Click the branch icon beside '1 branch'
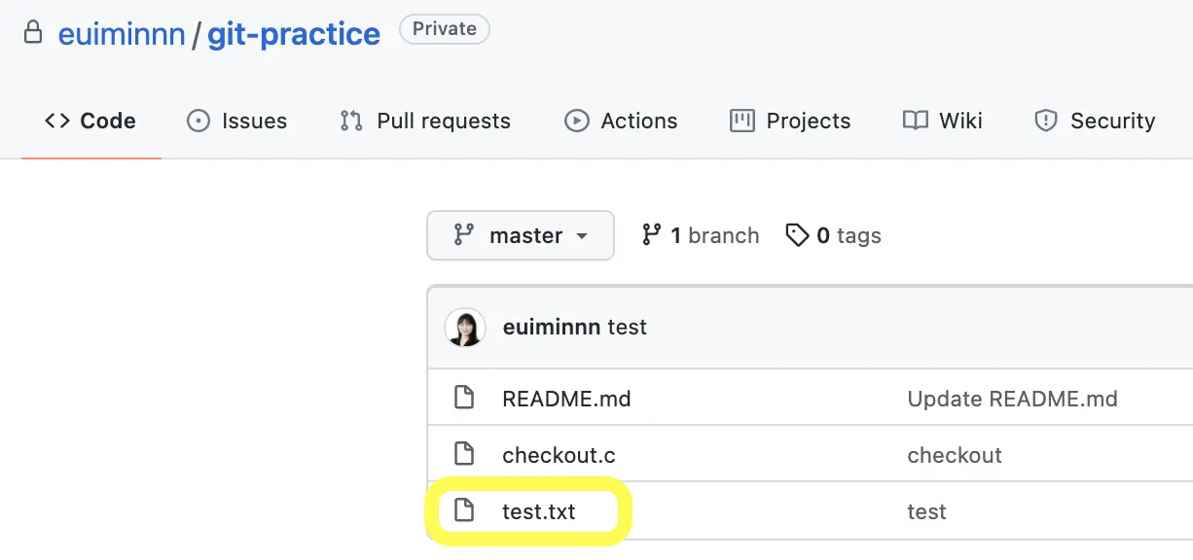Screen dimensions: 1193x560 pyautogui.click(x=651, y=235)
